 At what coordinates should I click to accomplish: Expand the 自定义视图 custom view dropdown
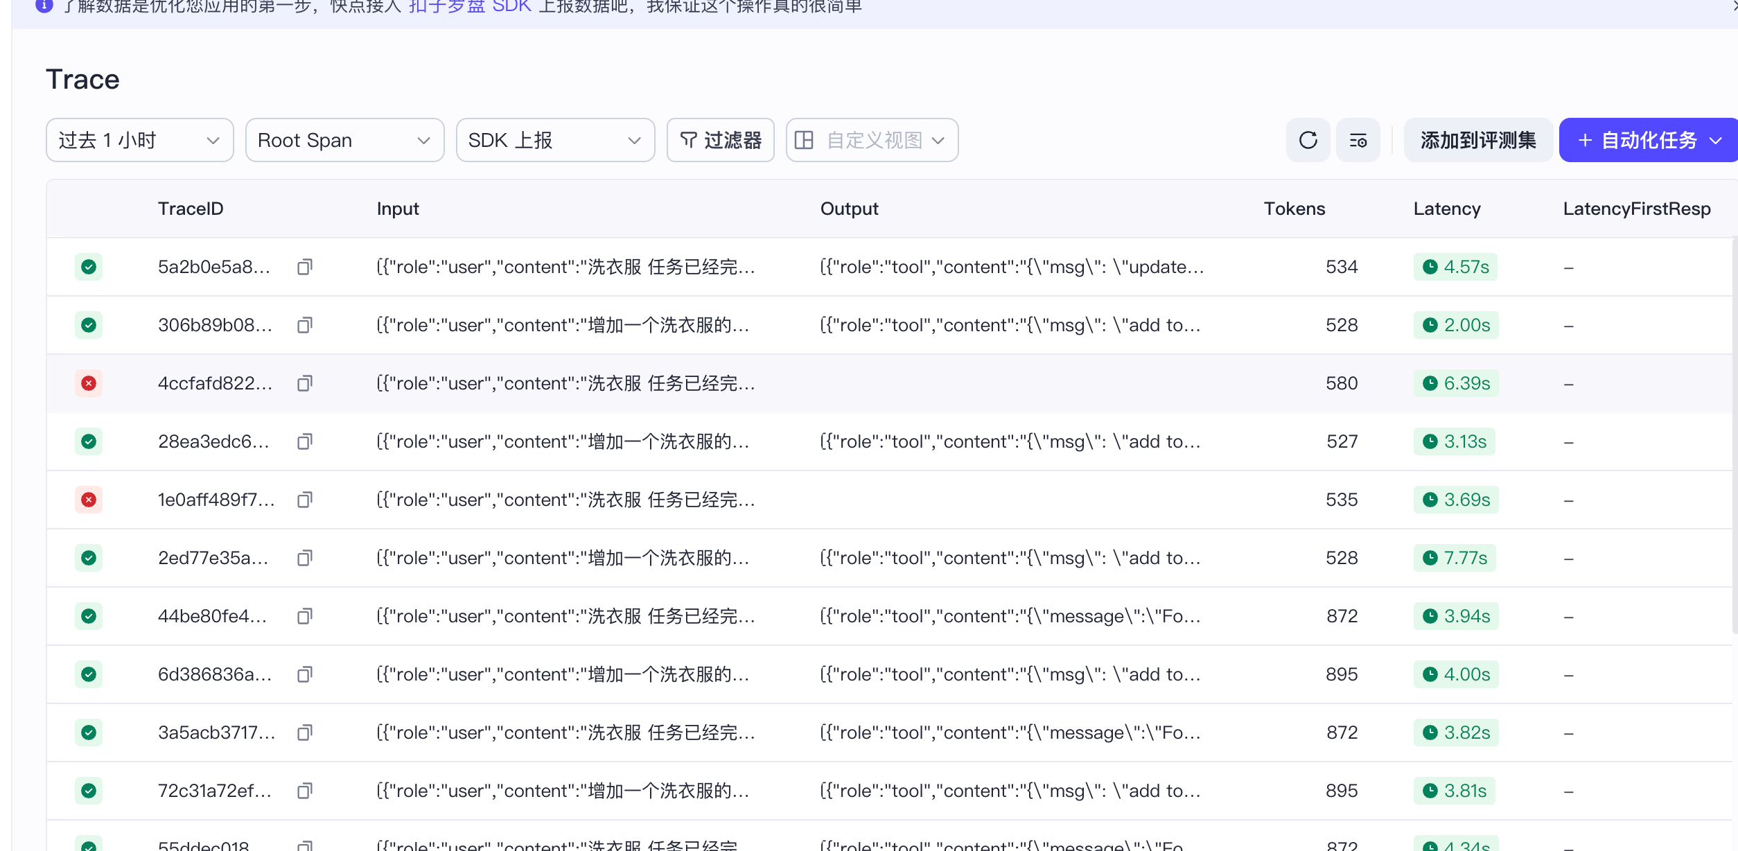pyautogui.click(x=871, y=141)
